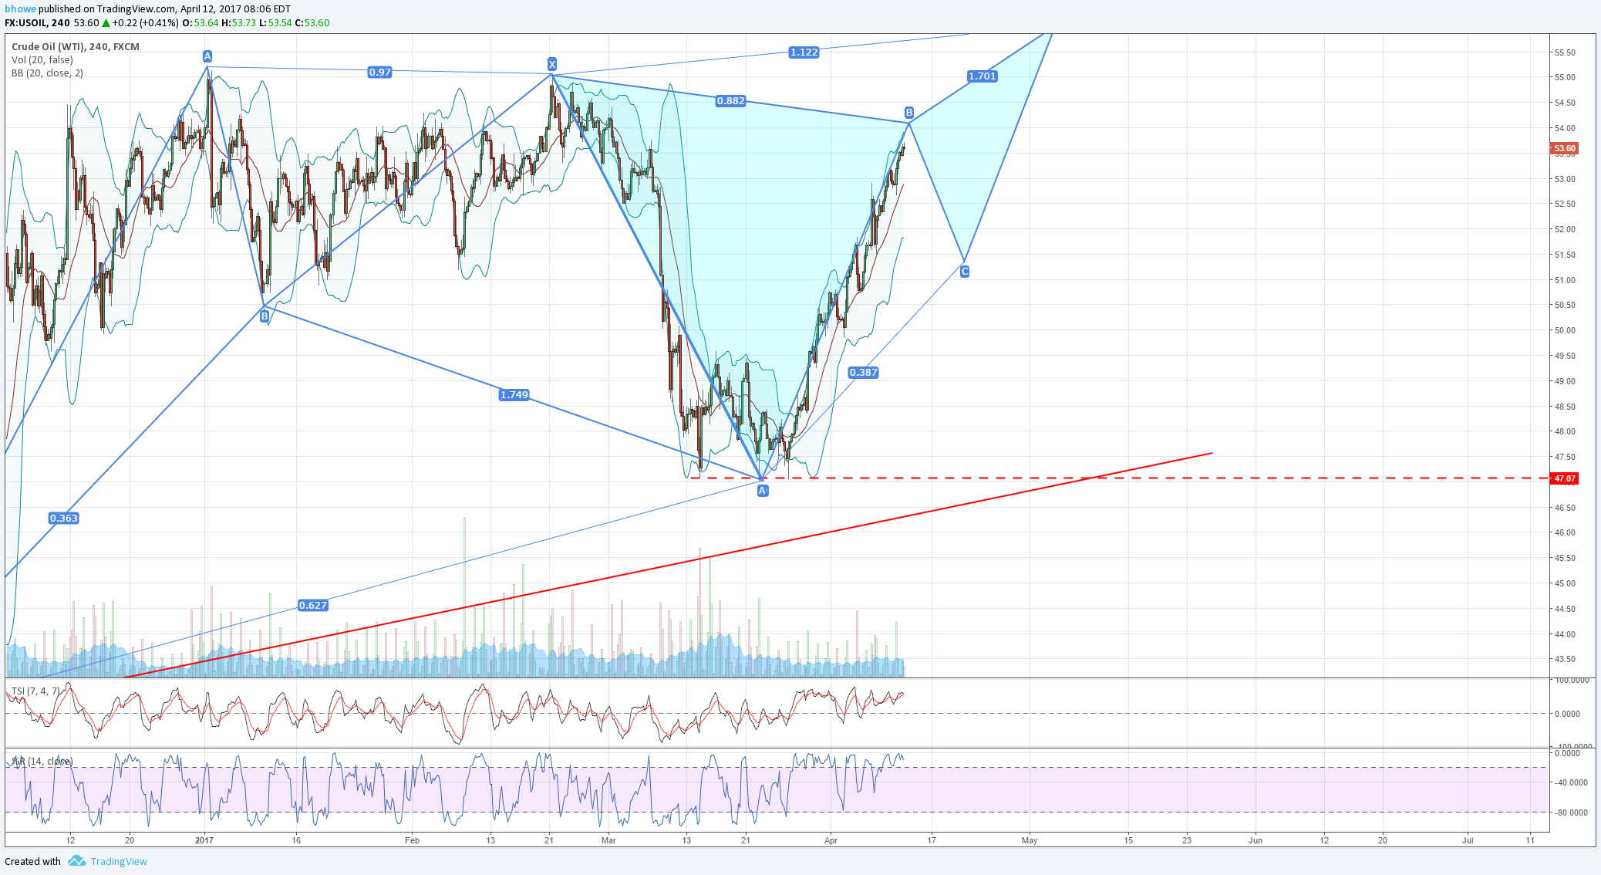The height and width of the screenshot is (875, 1601).
Task: Select the 1.701 ratio label
Action: pyautogui.click(x=983, y=76)
